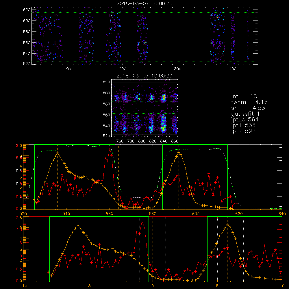Click the x-axis label 600 of profile plot
289x289 pixels.
[196, 214]
